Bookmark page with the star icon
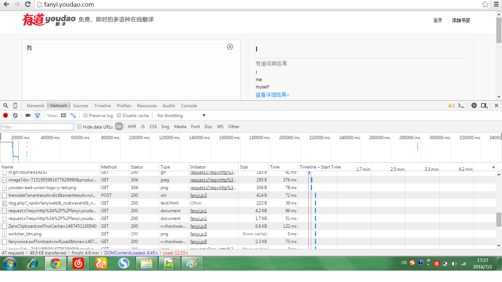Viewport: 502px width, 282px height. [485, 4]
